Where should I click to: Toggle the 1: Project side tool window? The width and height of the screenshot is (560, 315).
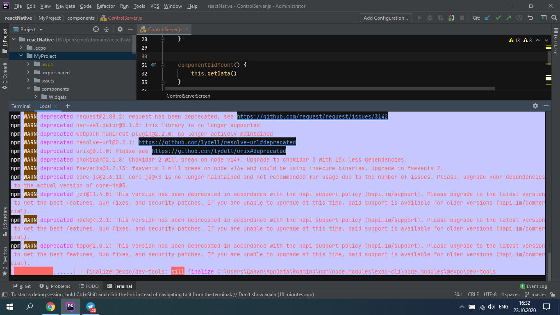click(5, 40)
